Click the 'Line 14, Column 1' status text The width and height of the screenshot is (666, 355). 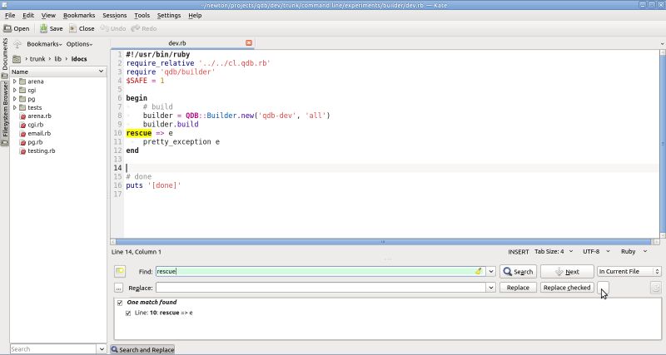[x=137, y=252]
